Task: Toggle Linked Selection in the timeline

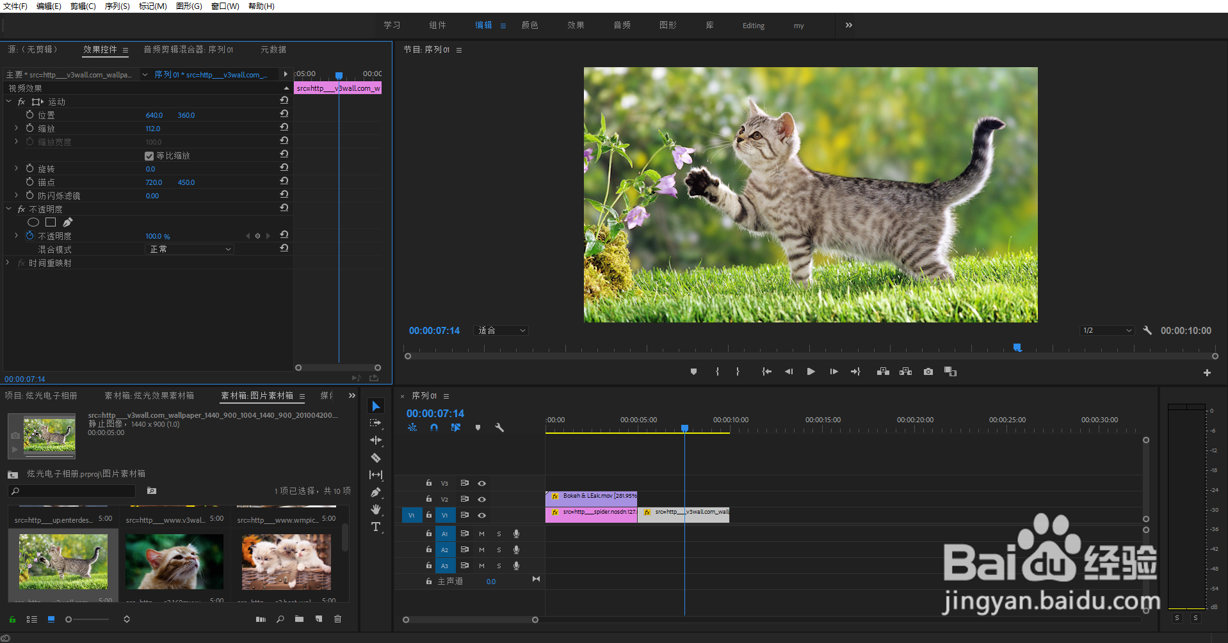Action: pyautogui.click(x=456, y=427)
